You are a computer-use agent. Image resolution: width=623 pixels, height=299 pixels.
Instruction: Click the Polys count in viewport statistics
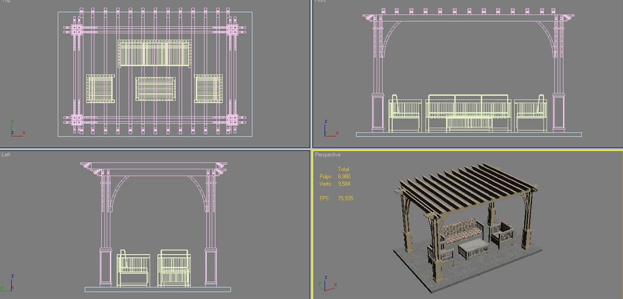(344, 176)
